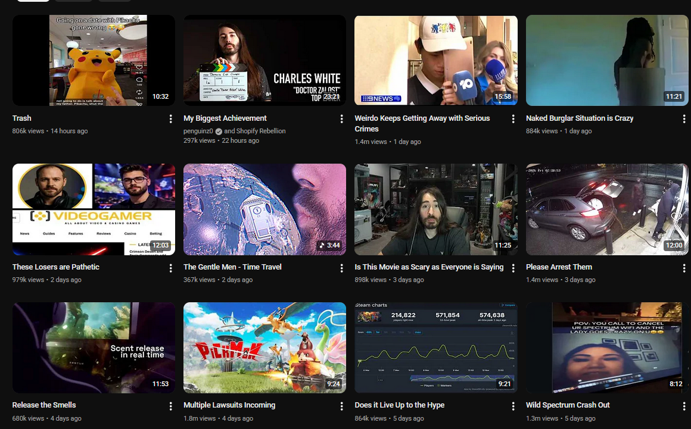Screen dimensions: 691x429
Task: Click 'Does it Live Up to the Hype' title
Action: point(399,405)
